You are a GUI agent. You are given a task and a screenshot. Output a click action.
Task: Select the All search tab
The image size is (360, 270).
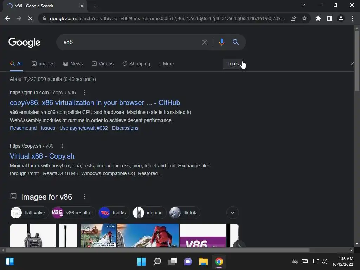[16, 64]
